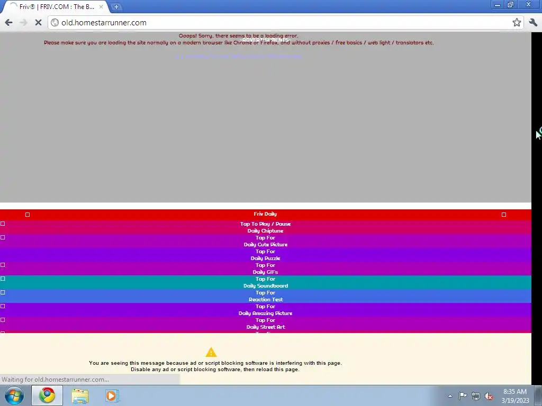Viewport: 542px width, 406px height.
Task: Bookmark this page with the star icon
Action: [517, 23]
